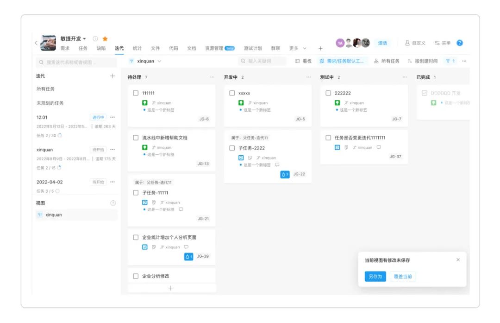Open the blue help question mark icon
The width and height of the screenshot is (500, 323).
tap(459, 43)
